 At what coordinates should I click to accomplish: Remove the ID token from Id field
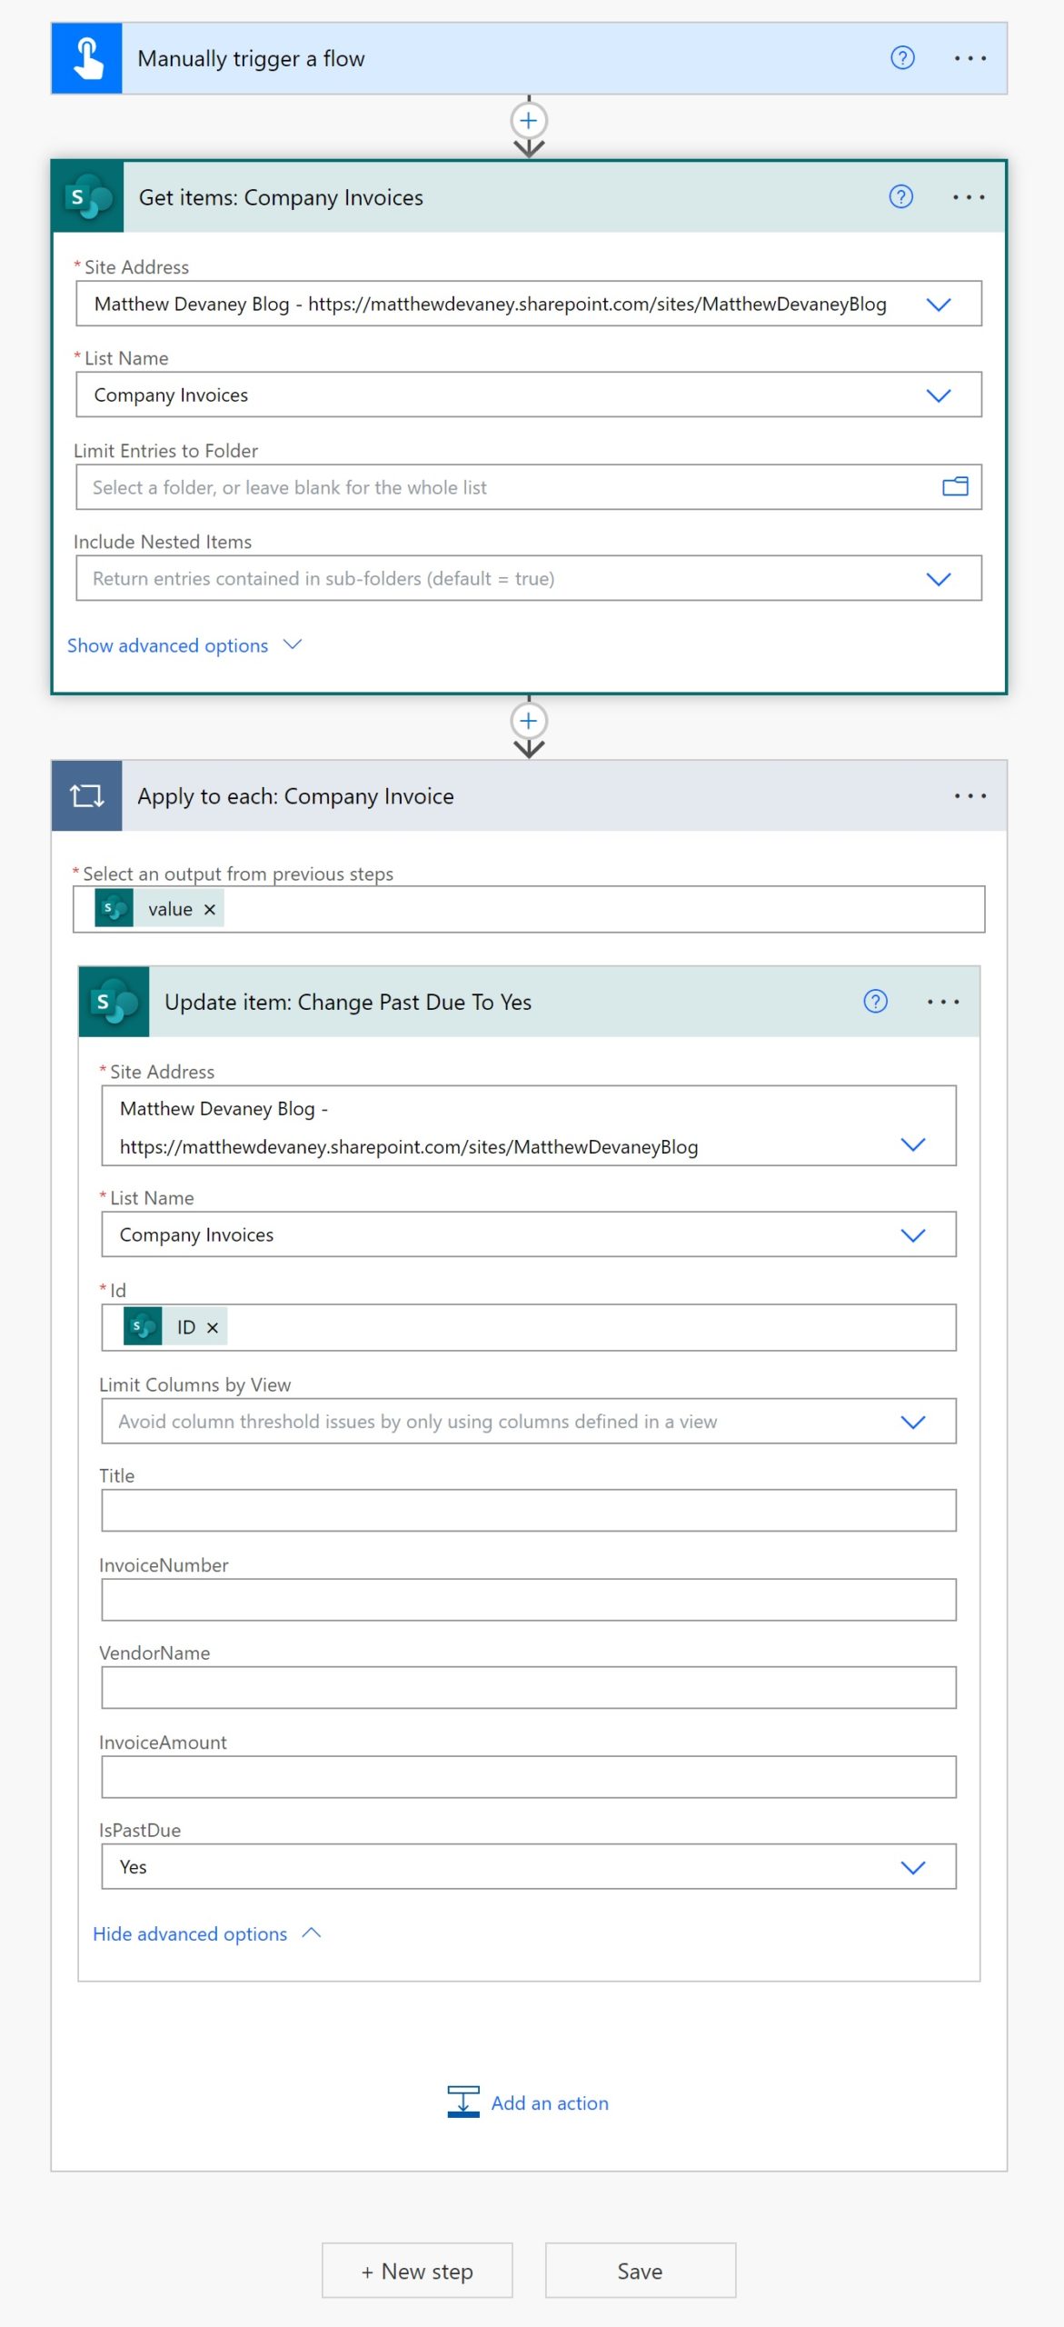213,1328
